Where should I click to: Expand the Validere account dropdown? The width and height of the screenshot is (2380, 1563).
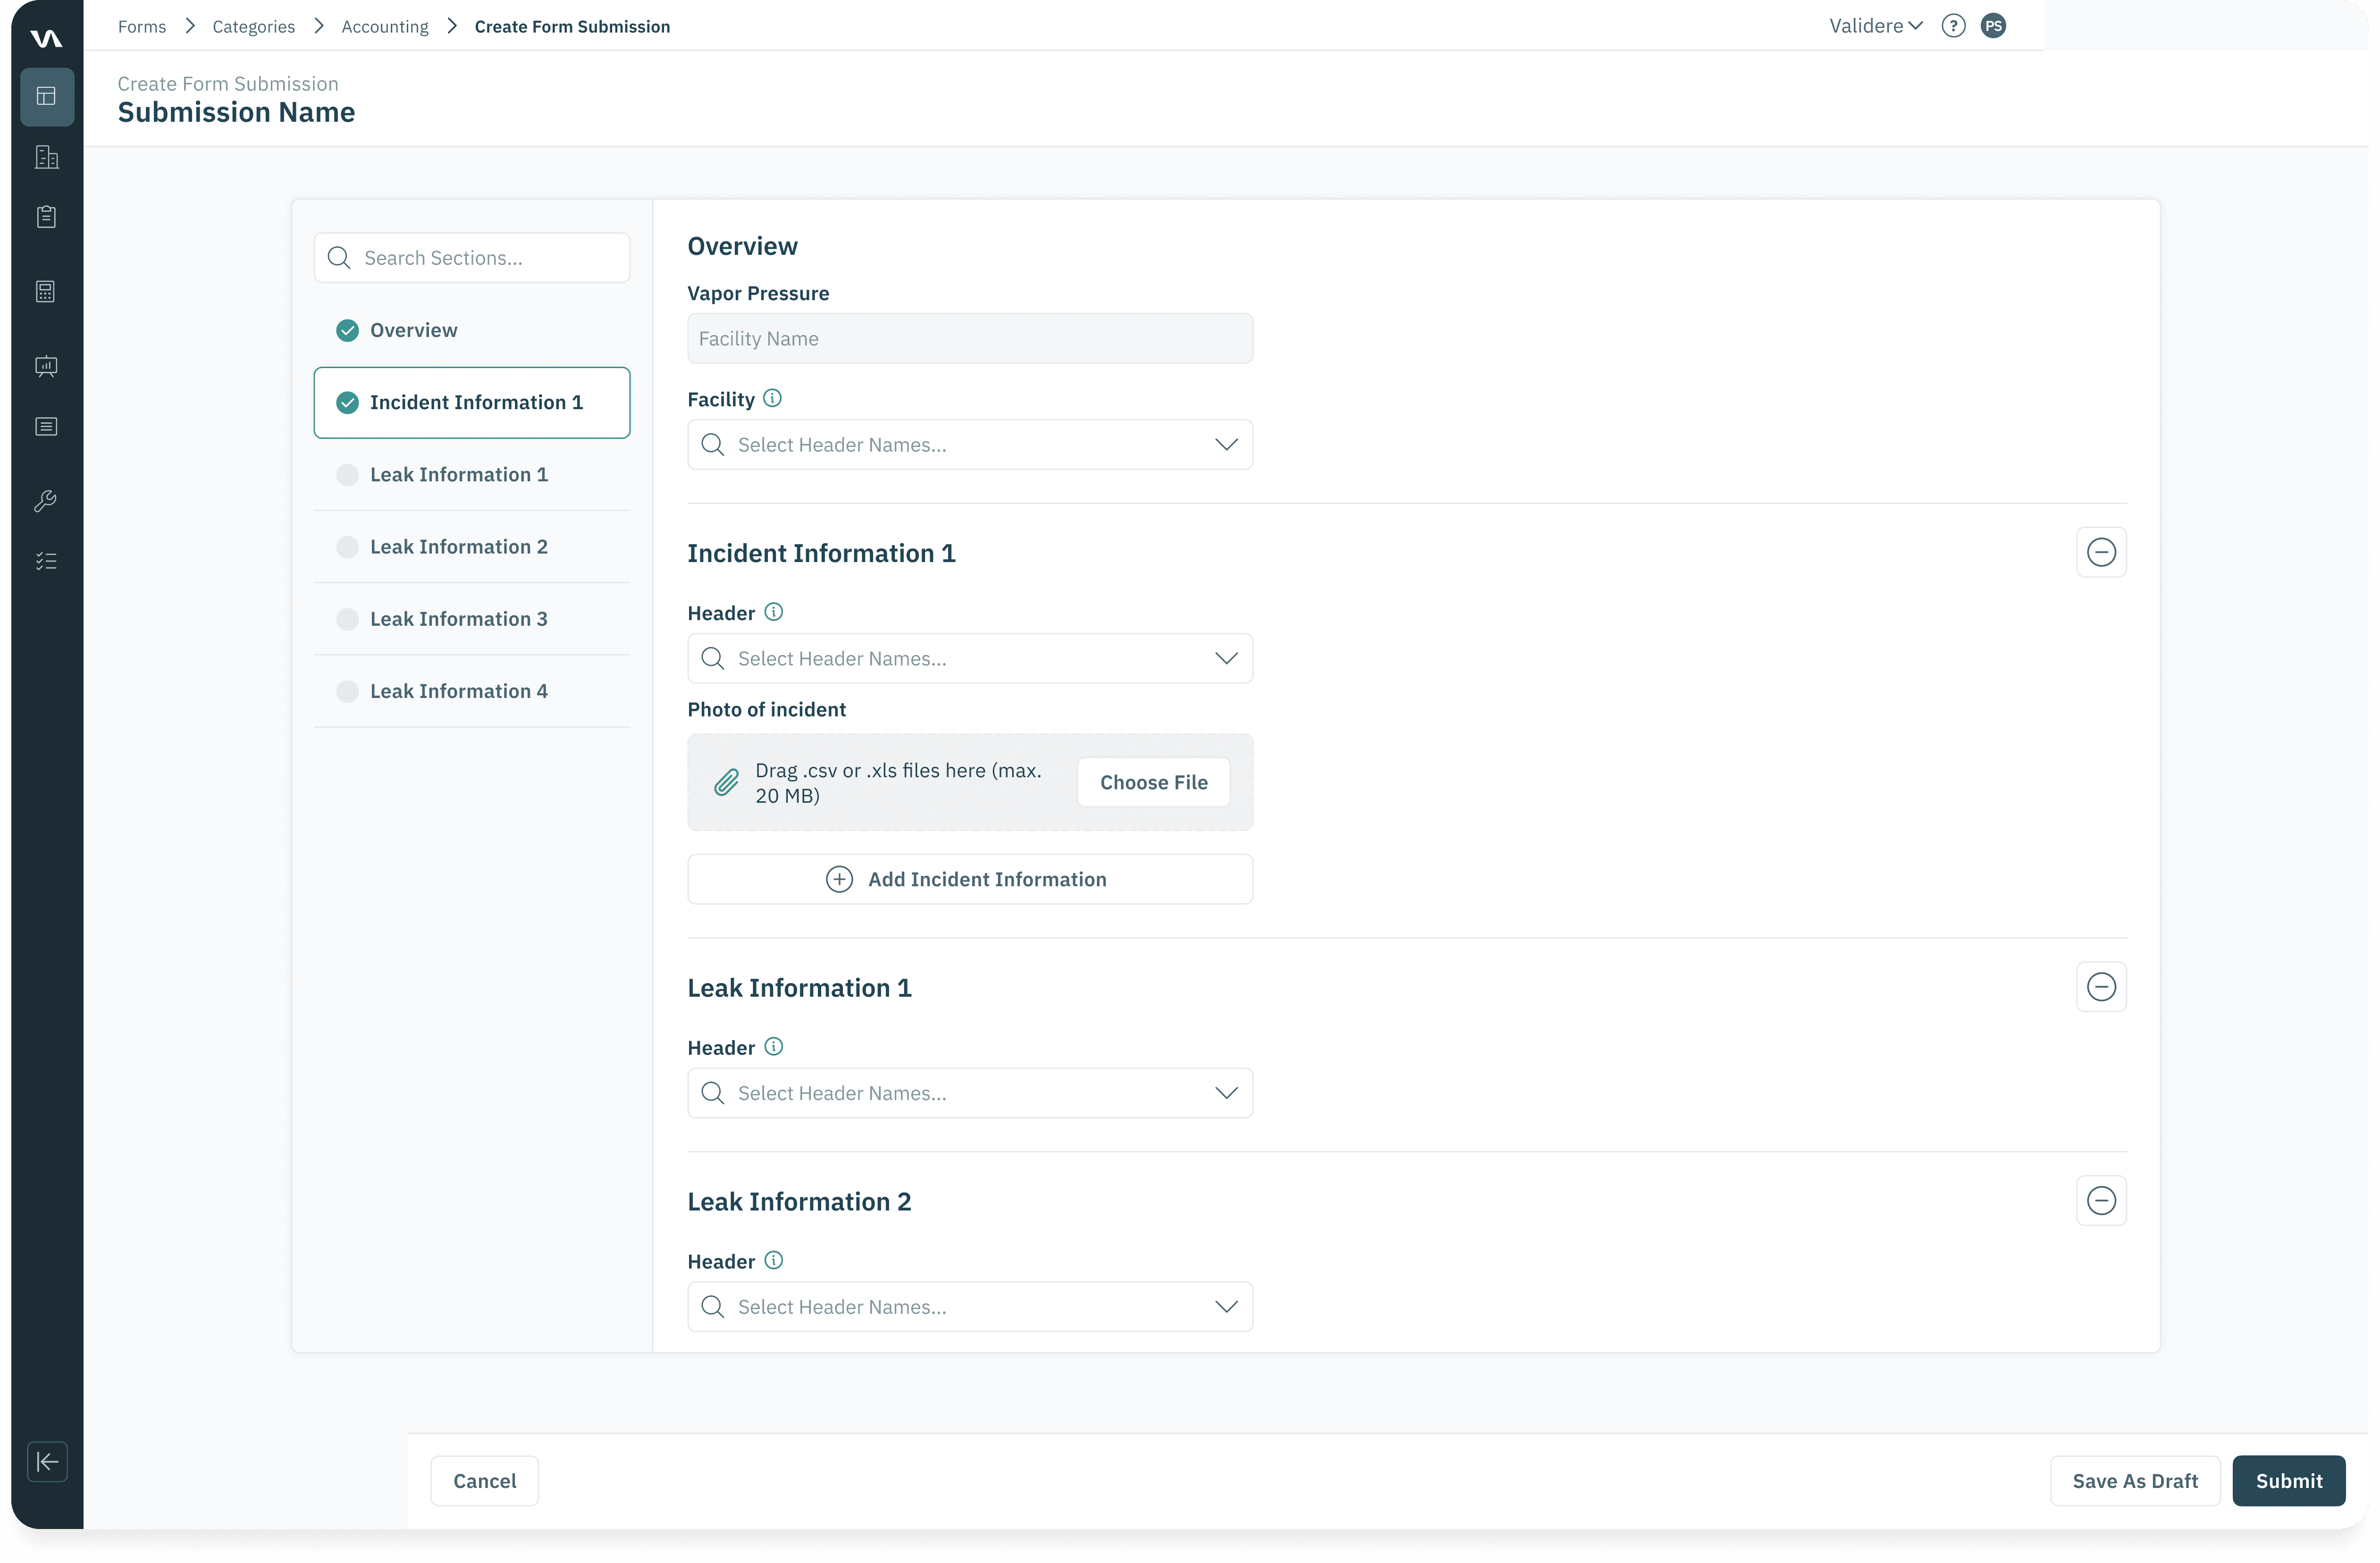(1875, 26)
